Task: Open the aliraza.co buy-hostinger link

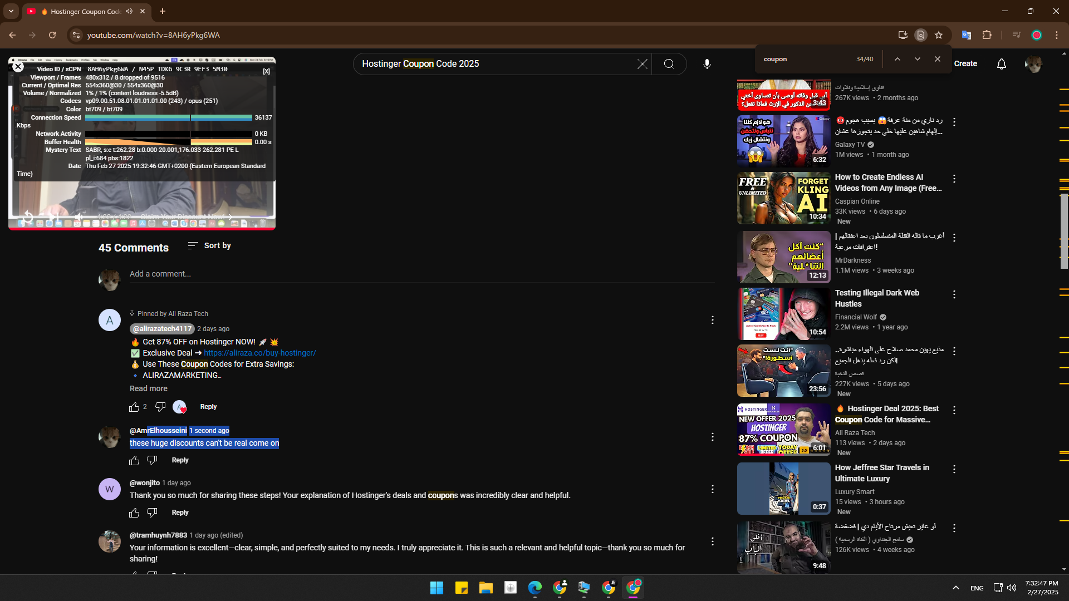Action: pos(259,353)
